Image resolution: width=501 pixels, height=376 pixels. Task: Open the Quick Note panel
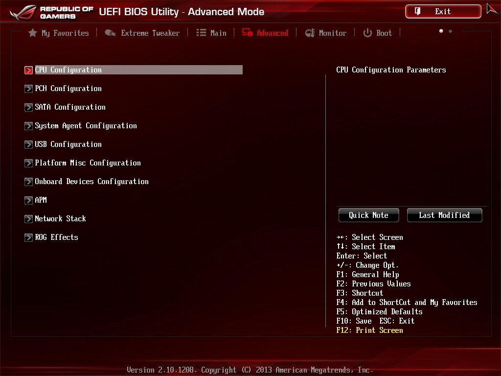point(368,215)
